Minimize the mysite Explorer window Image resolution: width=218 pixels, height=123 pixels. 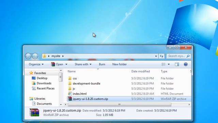170,47
